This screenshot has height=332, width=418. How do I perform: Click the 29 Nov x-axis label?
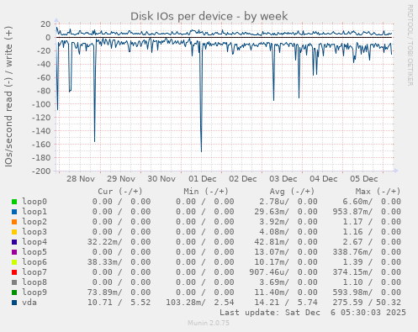[121, 179]
